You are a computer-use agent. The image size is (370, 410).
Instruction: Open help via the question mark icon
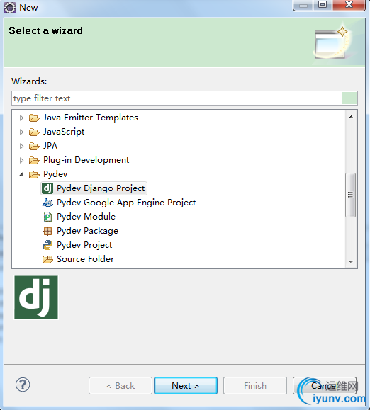(23, 385)
